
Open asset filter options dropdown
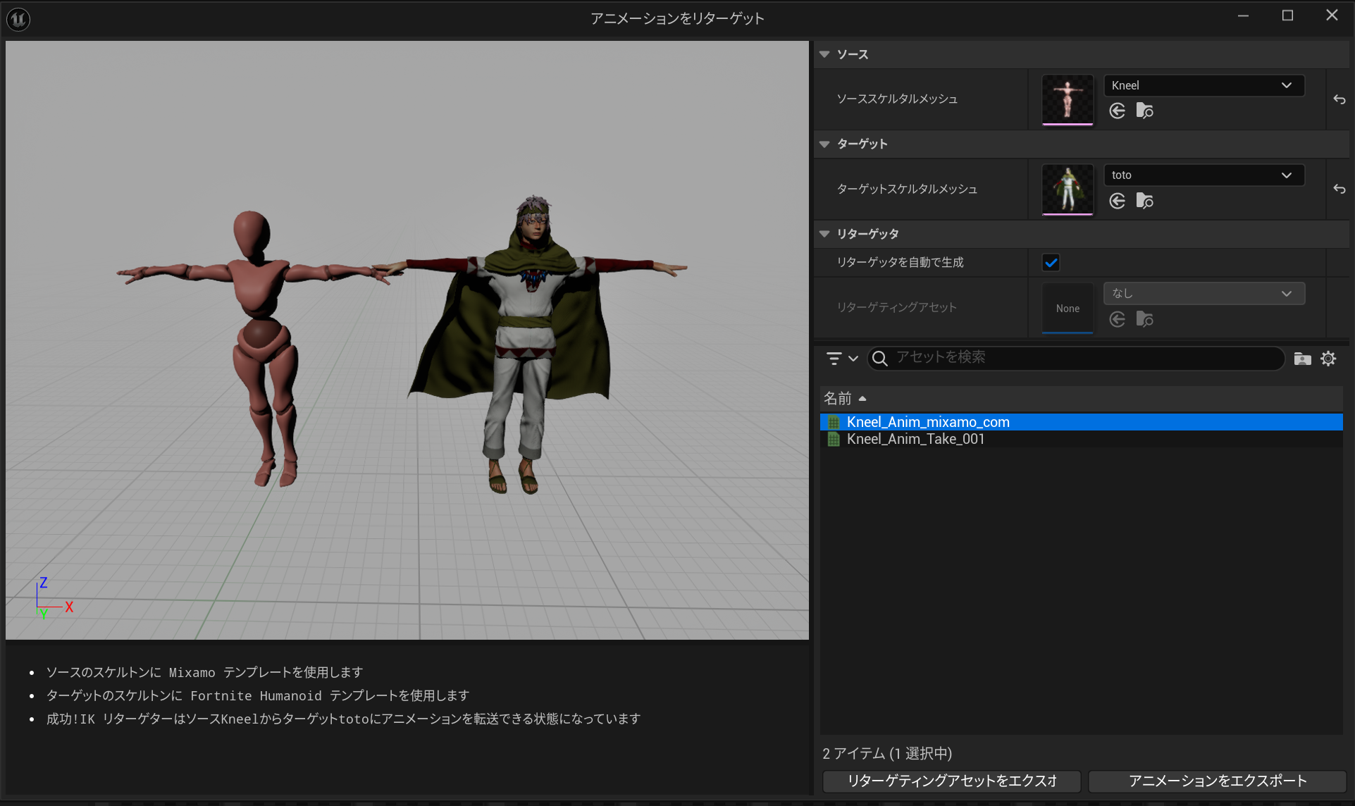pyautogui.click(x=841, y=359)
